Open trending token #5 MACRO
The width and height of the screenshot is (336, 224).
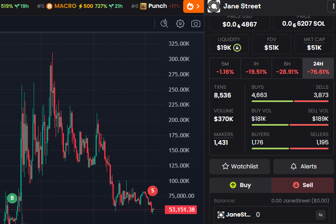(x=80, y=6)
